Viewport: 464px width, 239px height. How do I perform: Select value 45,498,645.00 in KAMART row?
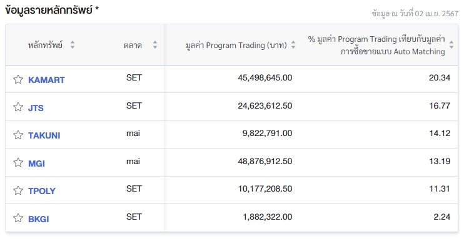(x=265, y=78)
